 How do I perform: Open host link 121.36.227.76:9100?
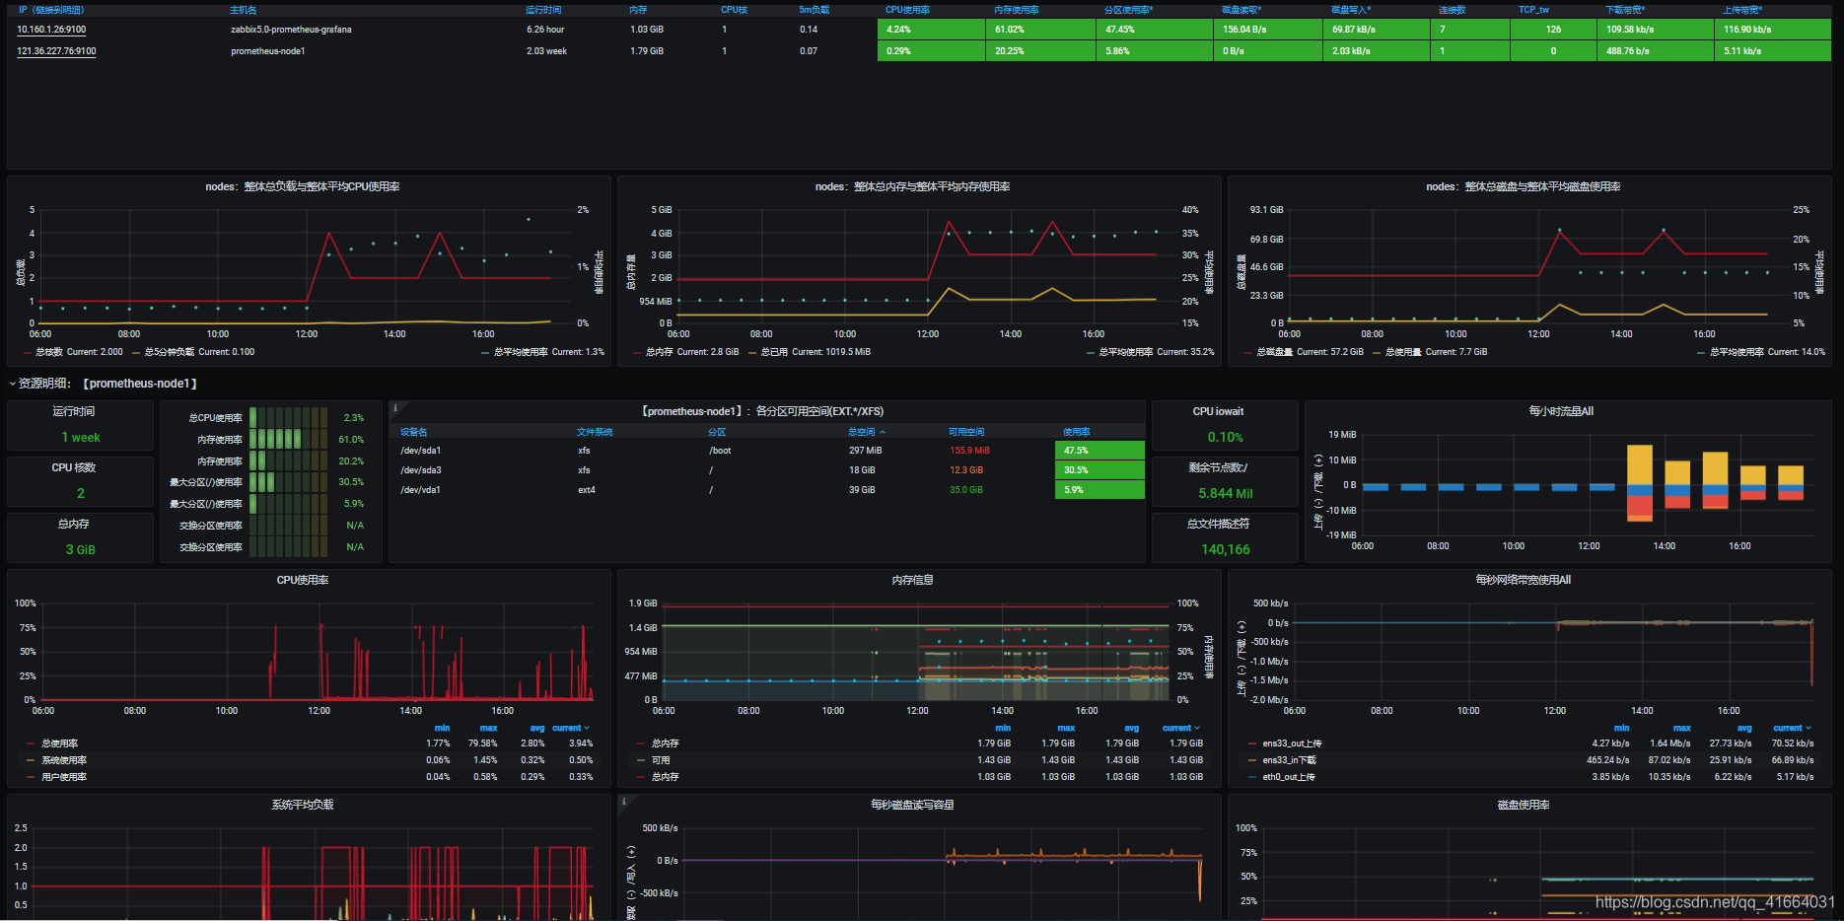56,51
